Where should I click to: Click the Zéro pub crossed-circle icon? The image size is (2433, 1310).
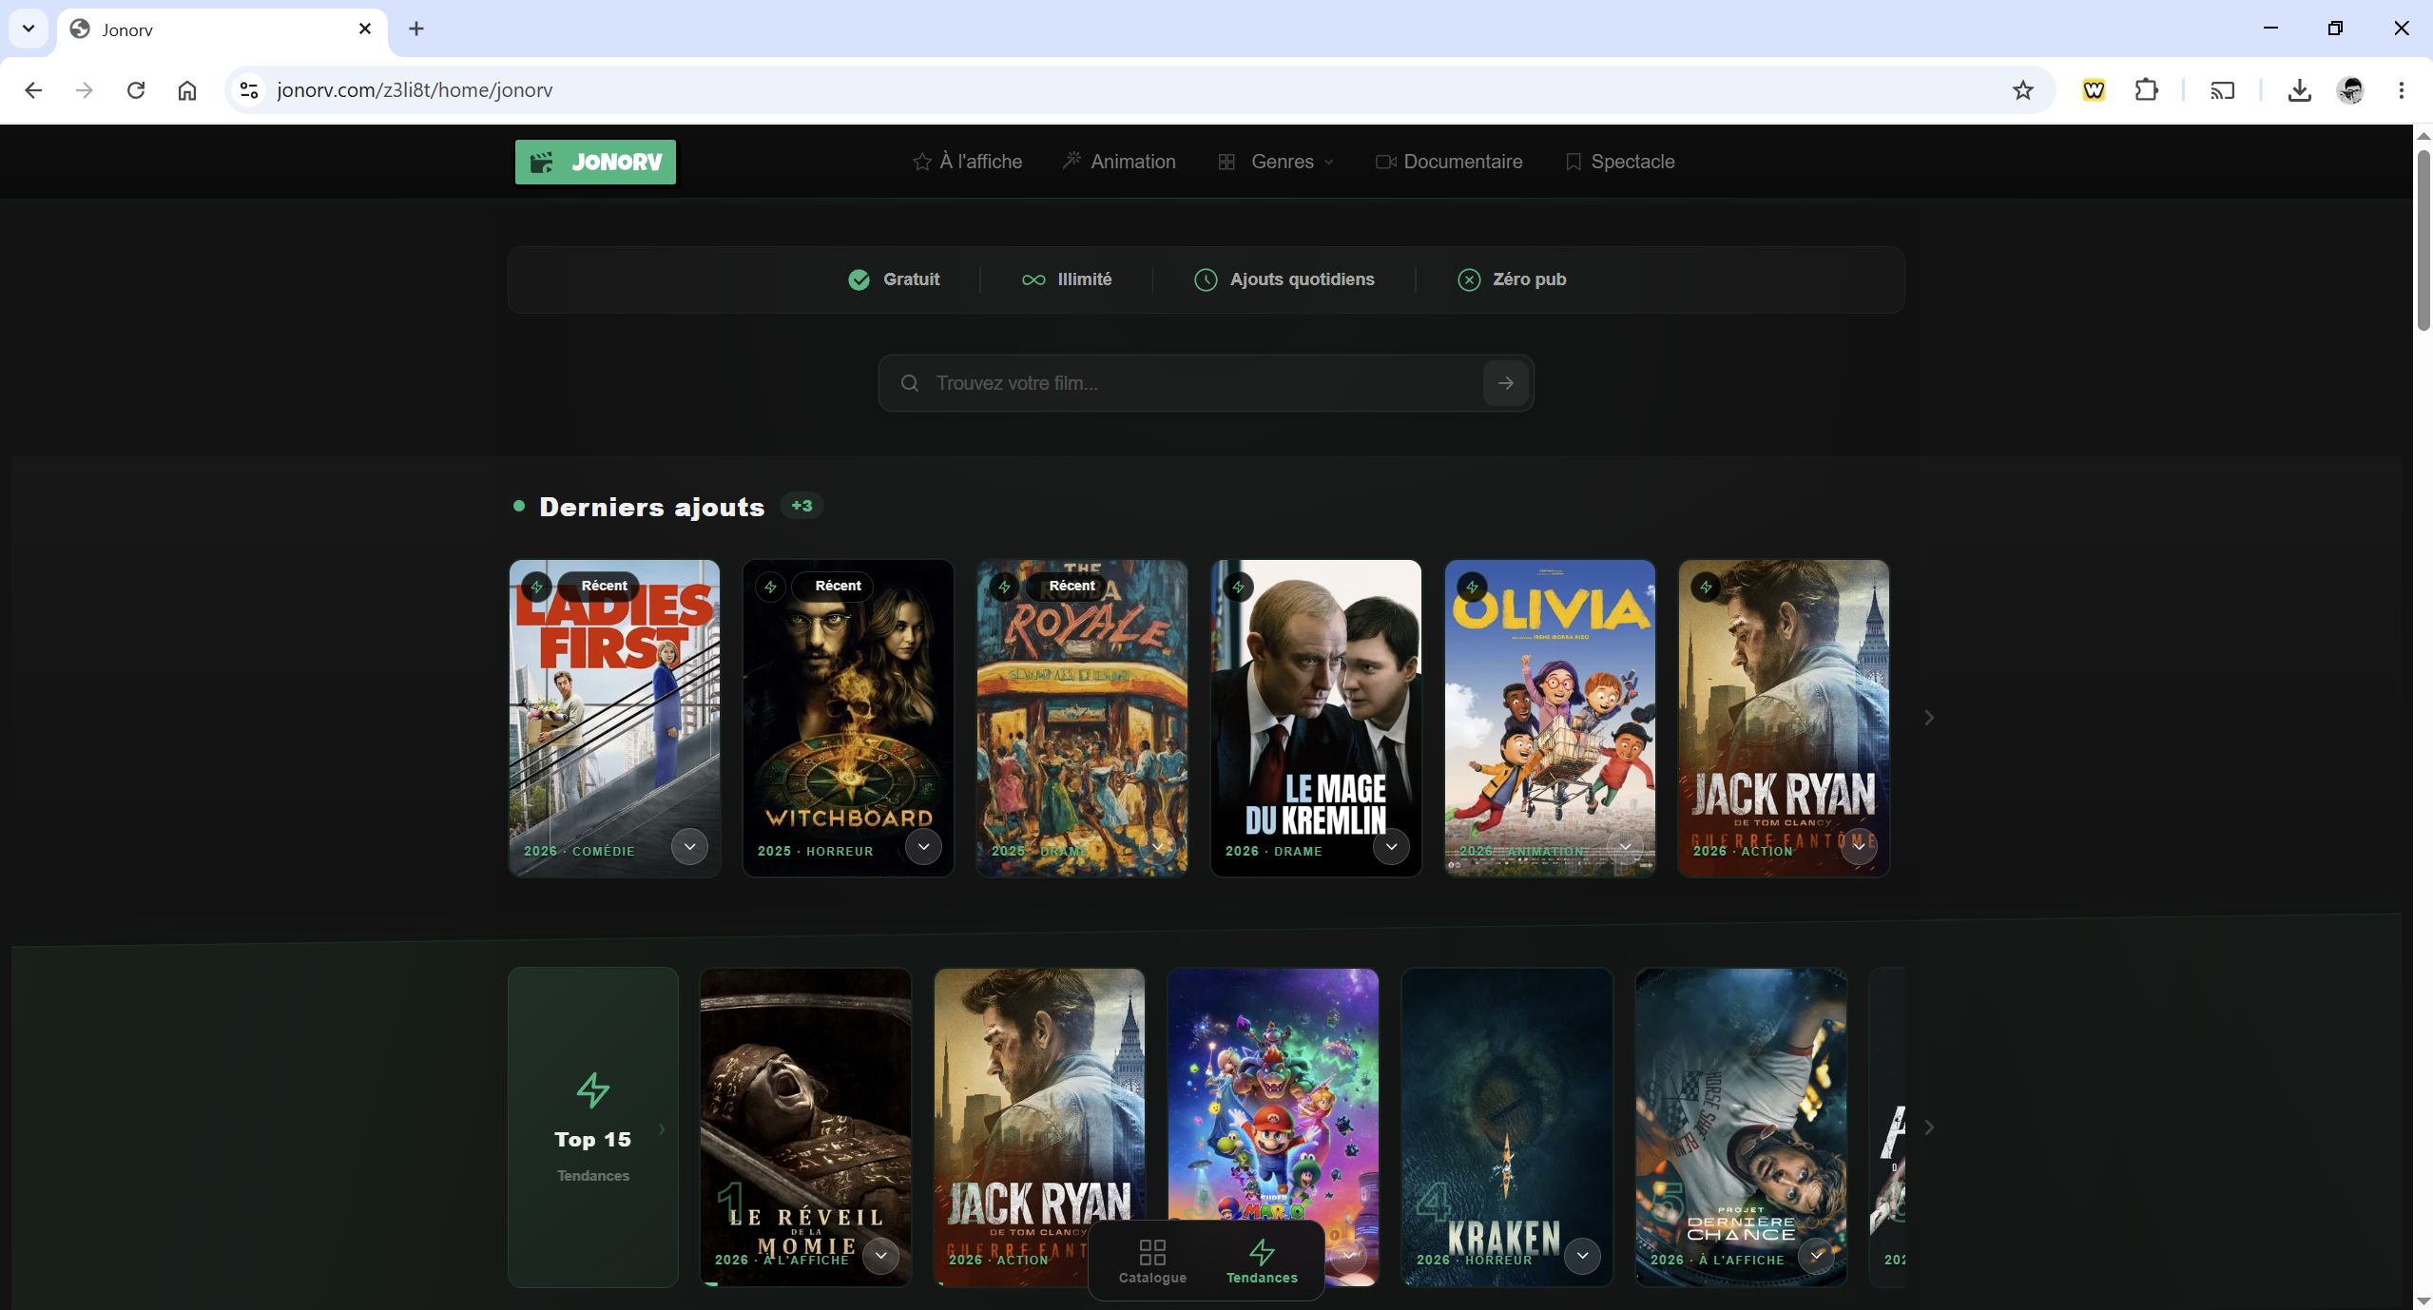pyautogui.click(x=1469, y=279)
